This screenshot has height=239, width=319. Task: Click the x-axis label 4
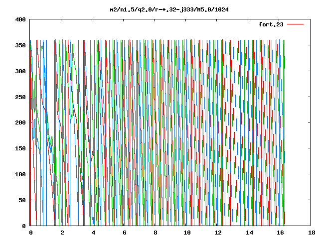click(x=93, y=233)
